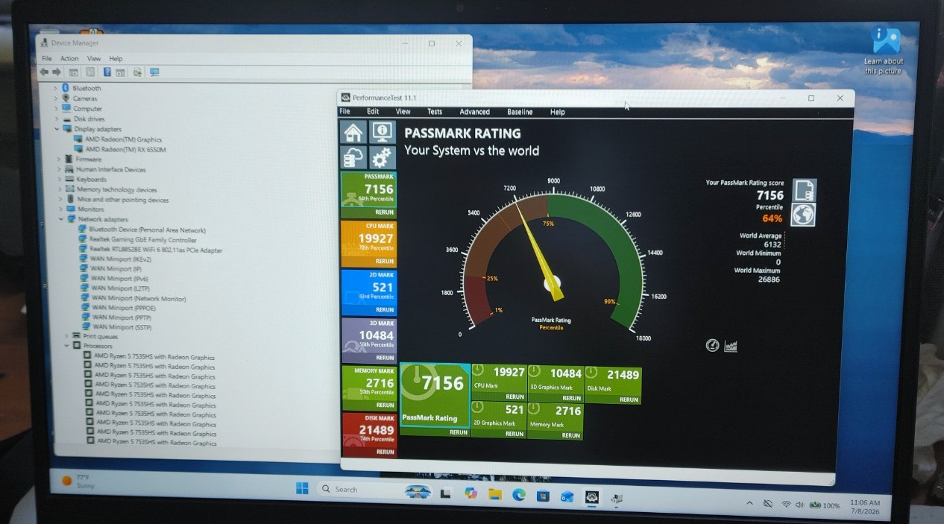Click the clock icon on 3D Graphics Mark tile
This screenshot has width=944, height=524.
[x=535, y=371]
